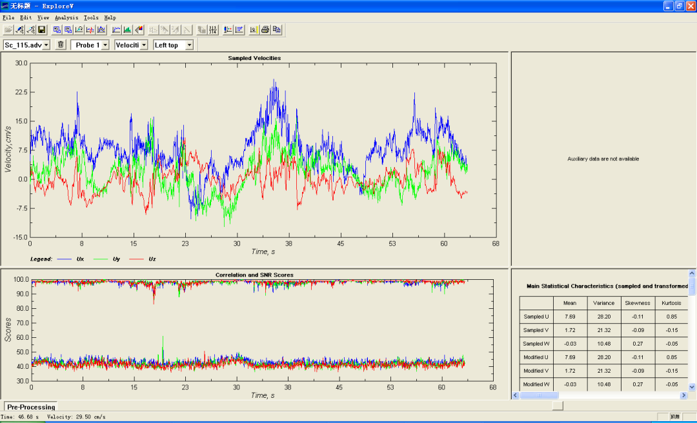Click the horizontal scrollbar under the statistics table
This screenshot has width=697, height=423.
click(x=539, y=396)
